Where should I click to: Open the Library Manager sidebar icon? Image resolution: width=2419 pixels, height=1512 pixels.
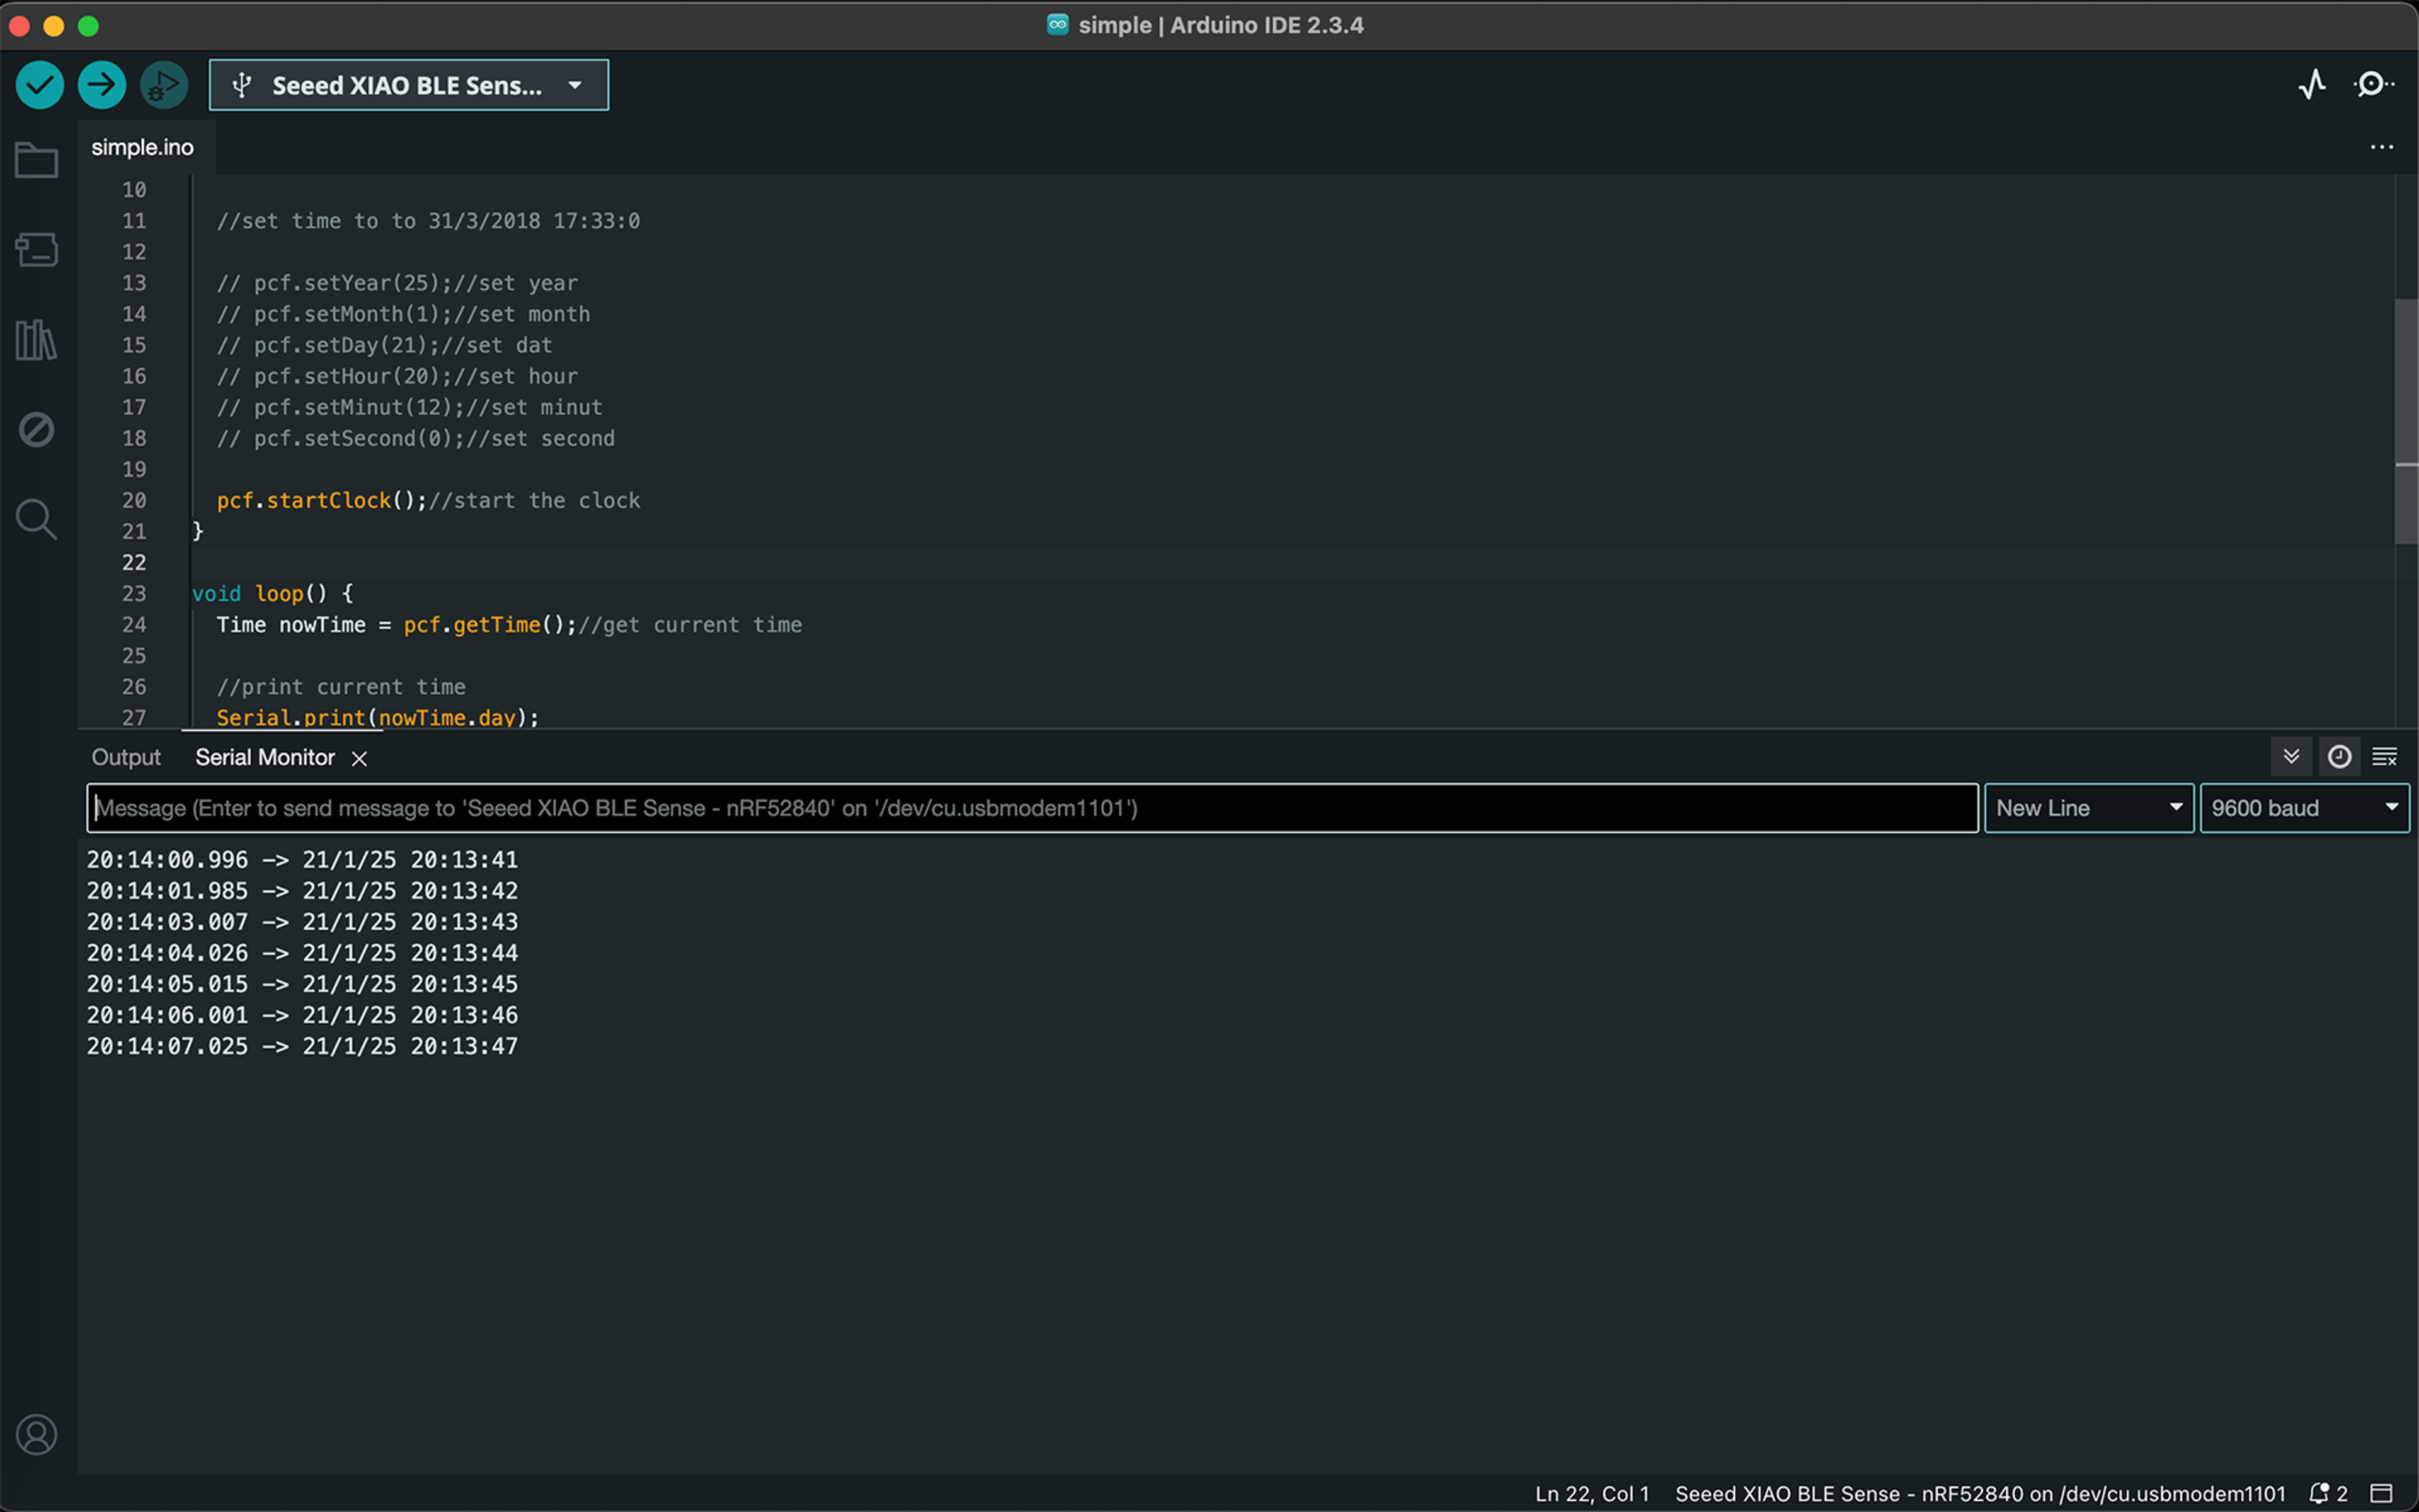click(x=37, y=340)
